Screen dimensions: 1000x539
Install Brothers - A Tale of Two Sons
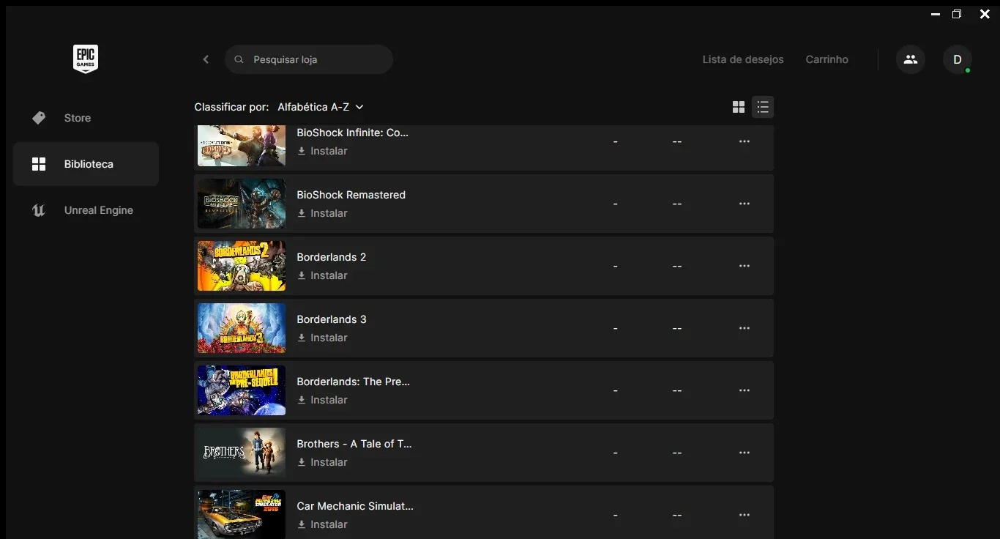[322, 462]
